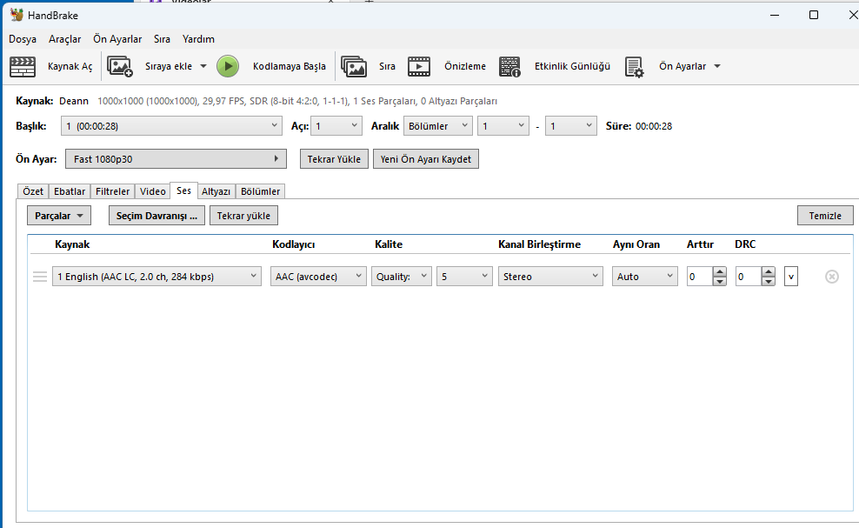Open the Sıra menu in menu bar
859x528 pixels.
click(162, 39)
